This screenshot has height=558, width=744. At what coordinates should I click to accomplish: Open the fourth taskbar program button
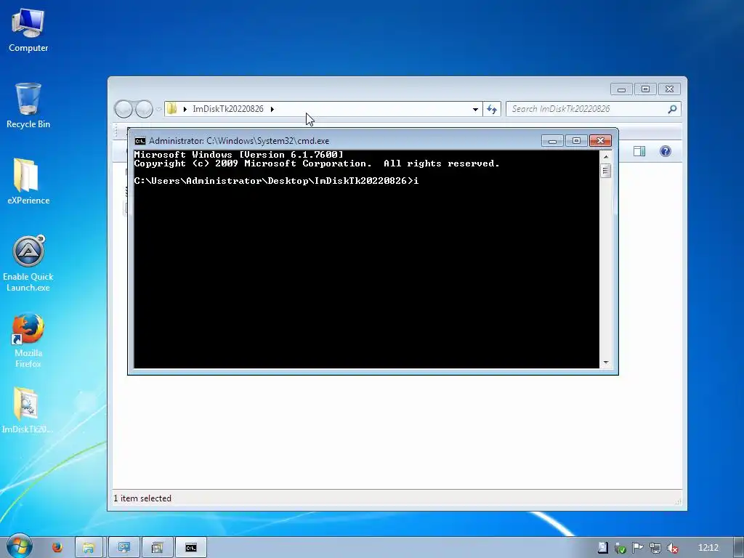point(157,548)
